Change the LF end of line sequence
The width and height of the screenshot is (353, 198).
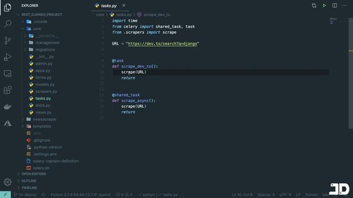tap(298, 195)
